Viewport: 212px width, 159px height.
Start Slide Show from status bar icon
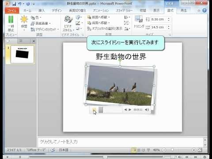click(x=148, y=150)
